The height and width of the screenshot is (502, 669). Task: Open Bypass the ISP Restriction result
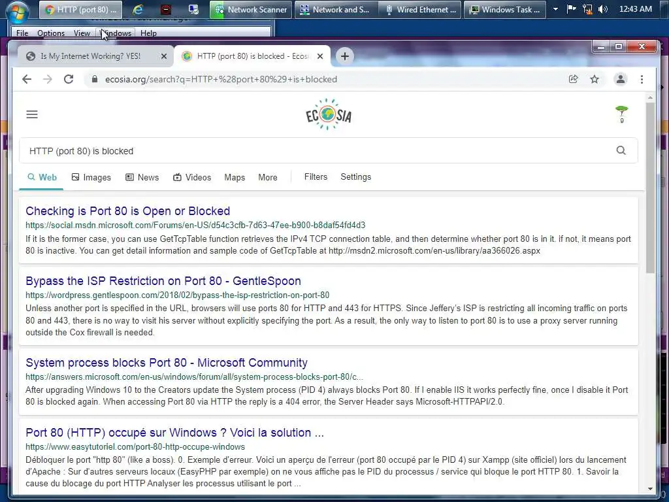[x=163, y=281]
